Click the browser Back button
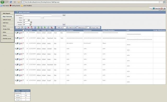167x102 pixels. pos(2,2)
